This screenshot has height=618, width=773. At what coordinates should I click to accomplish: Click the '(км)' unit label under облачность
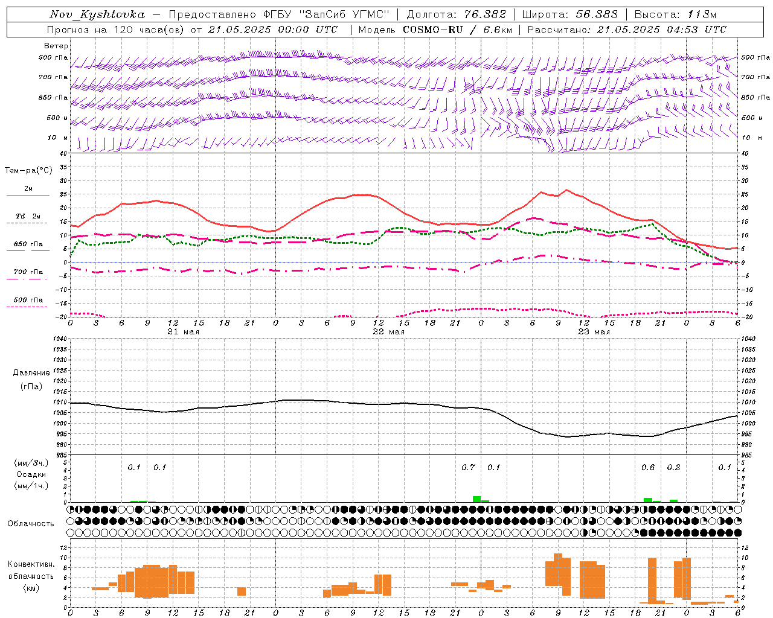pos(31,588)
